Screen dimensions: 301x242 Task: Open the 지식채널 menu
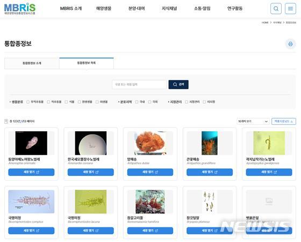(x=169, y=9)
